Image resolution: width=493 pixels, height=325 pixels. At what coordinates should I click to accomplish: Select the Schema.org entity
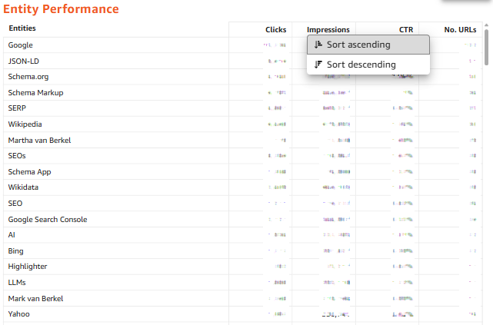tap(28, 77)
